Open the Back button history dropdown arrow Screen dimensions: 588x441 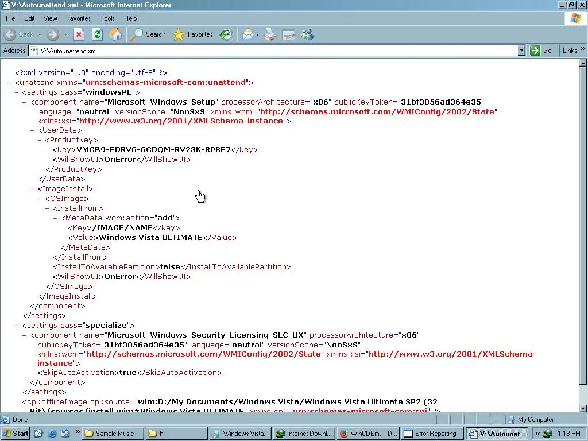click(x=40, y=34)
